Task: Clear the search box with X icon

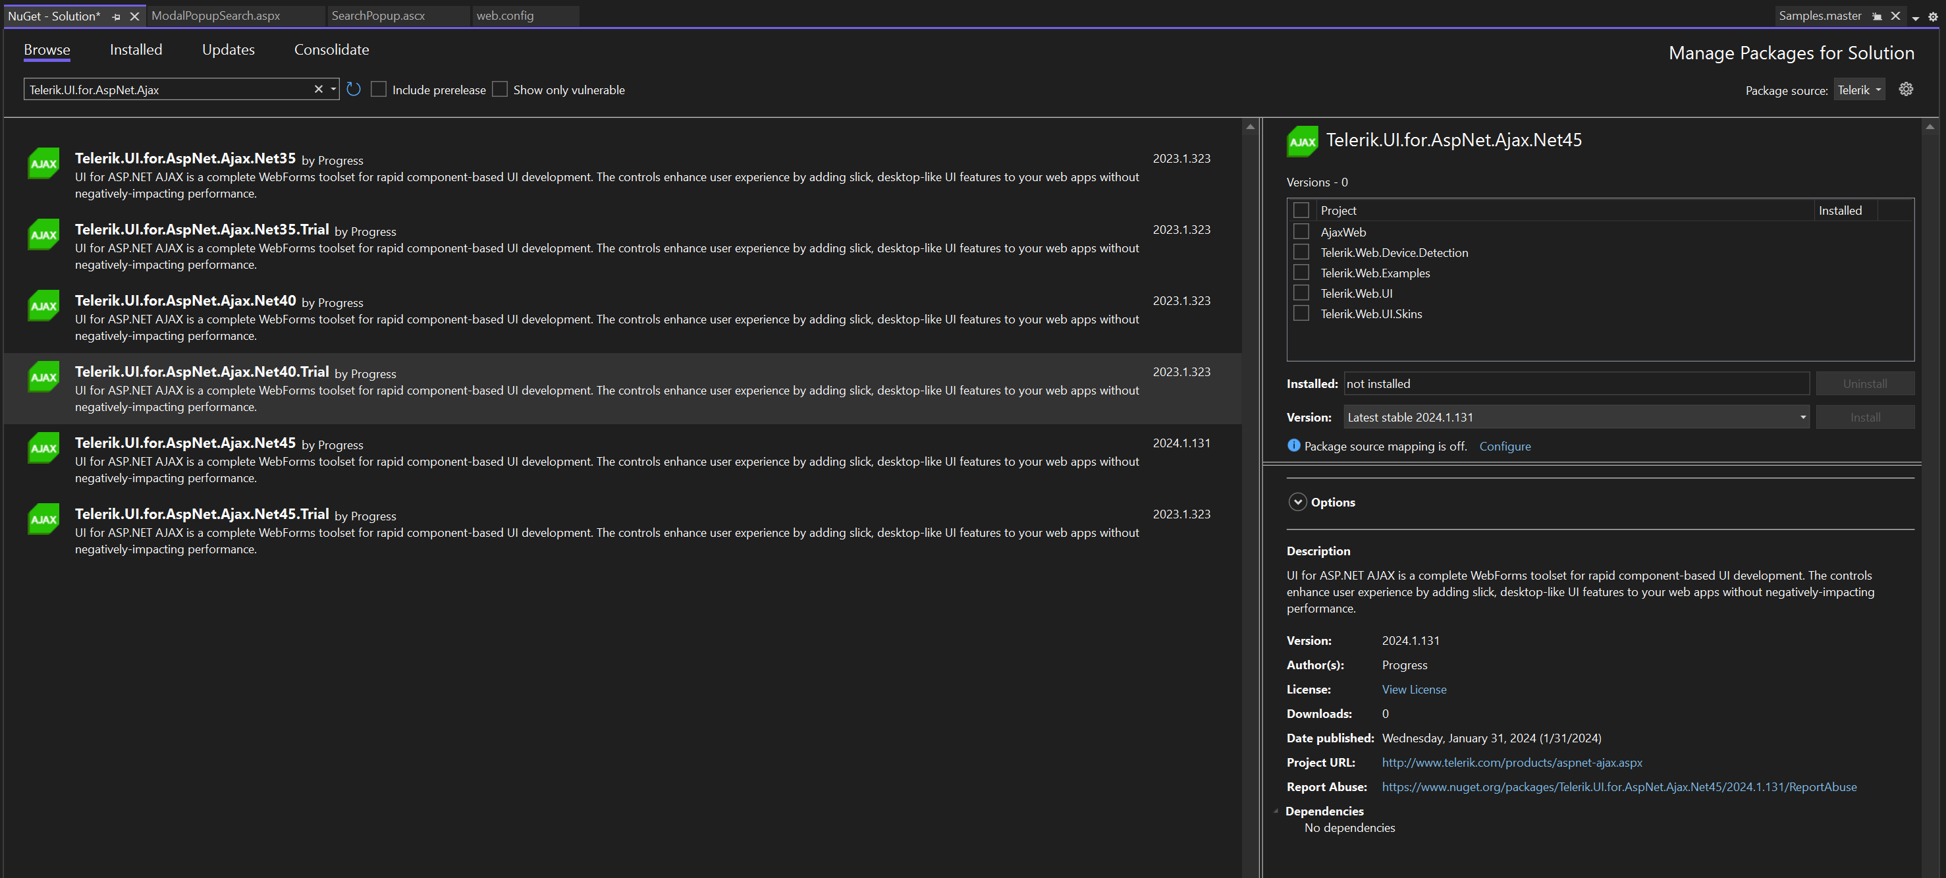Action: pyautogui.click(x=319, y=89)
